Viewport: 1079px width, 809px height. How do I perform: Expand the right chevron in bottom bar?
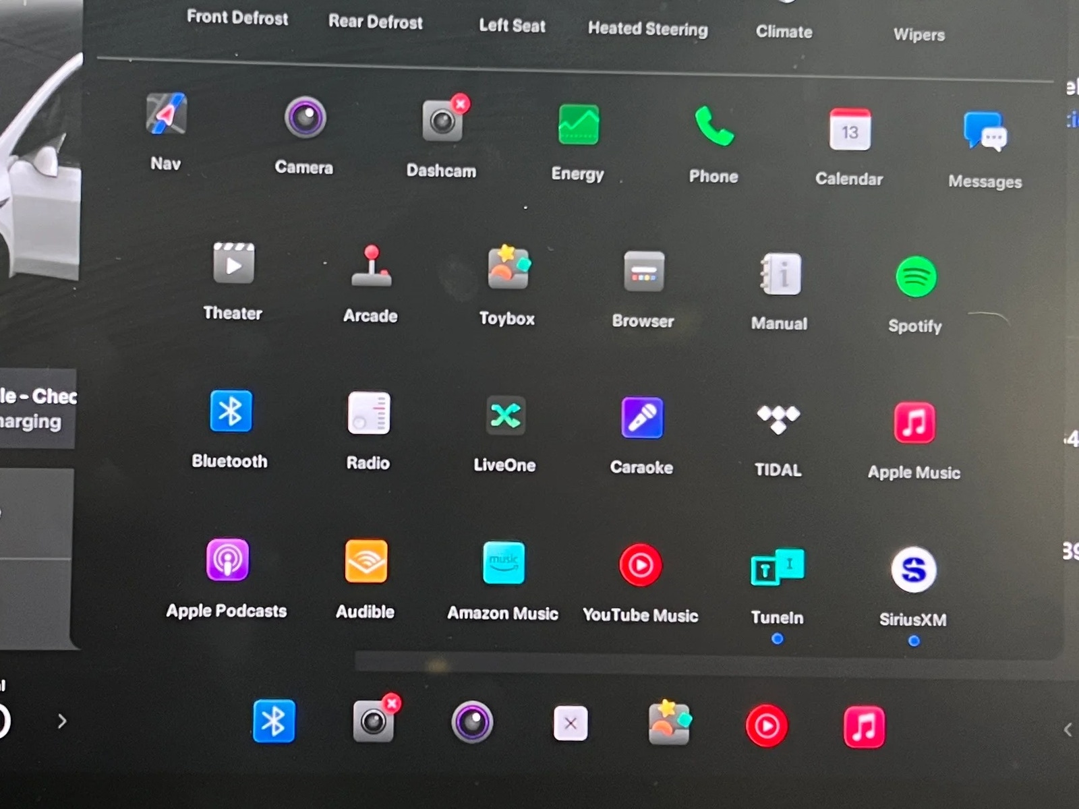pos(62,721)
